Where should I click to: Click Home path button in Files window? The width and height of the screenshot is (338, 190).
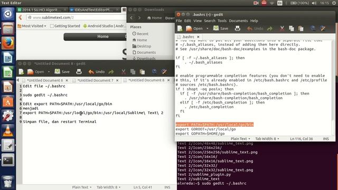tap(154, 18)
